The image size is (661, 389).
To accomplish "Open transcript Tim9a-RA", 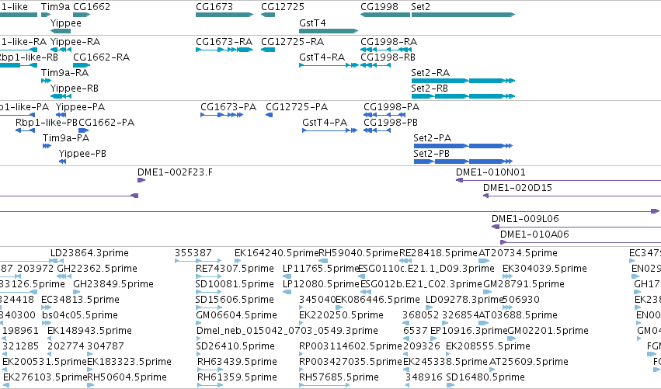I will [x=46, y=81].
